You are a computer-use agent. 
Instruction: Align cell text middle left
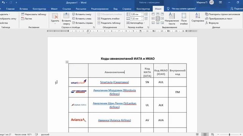click(x=153, y=19)
